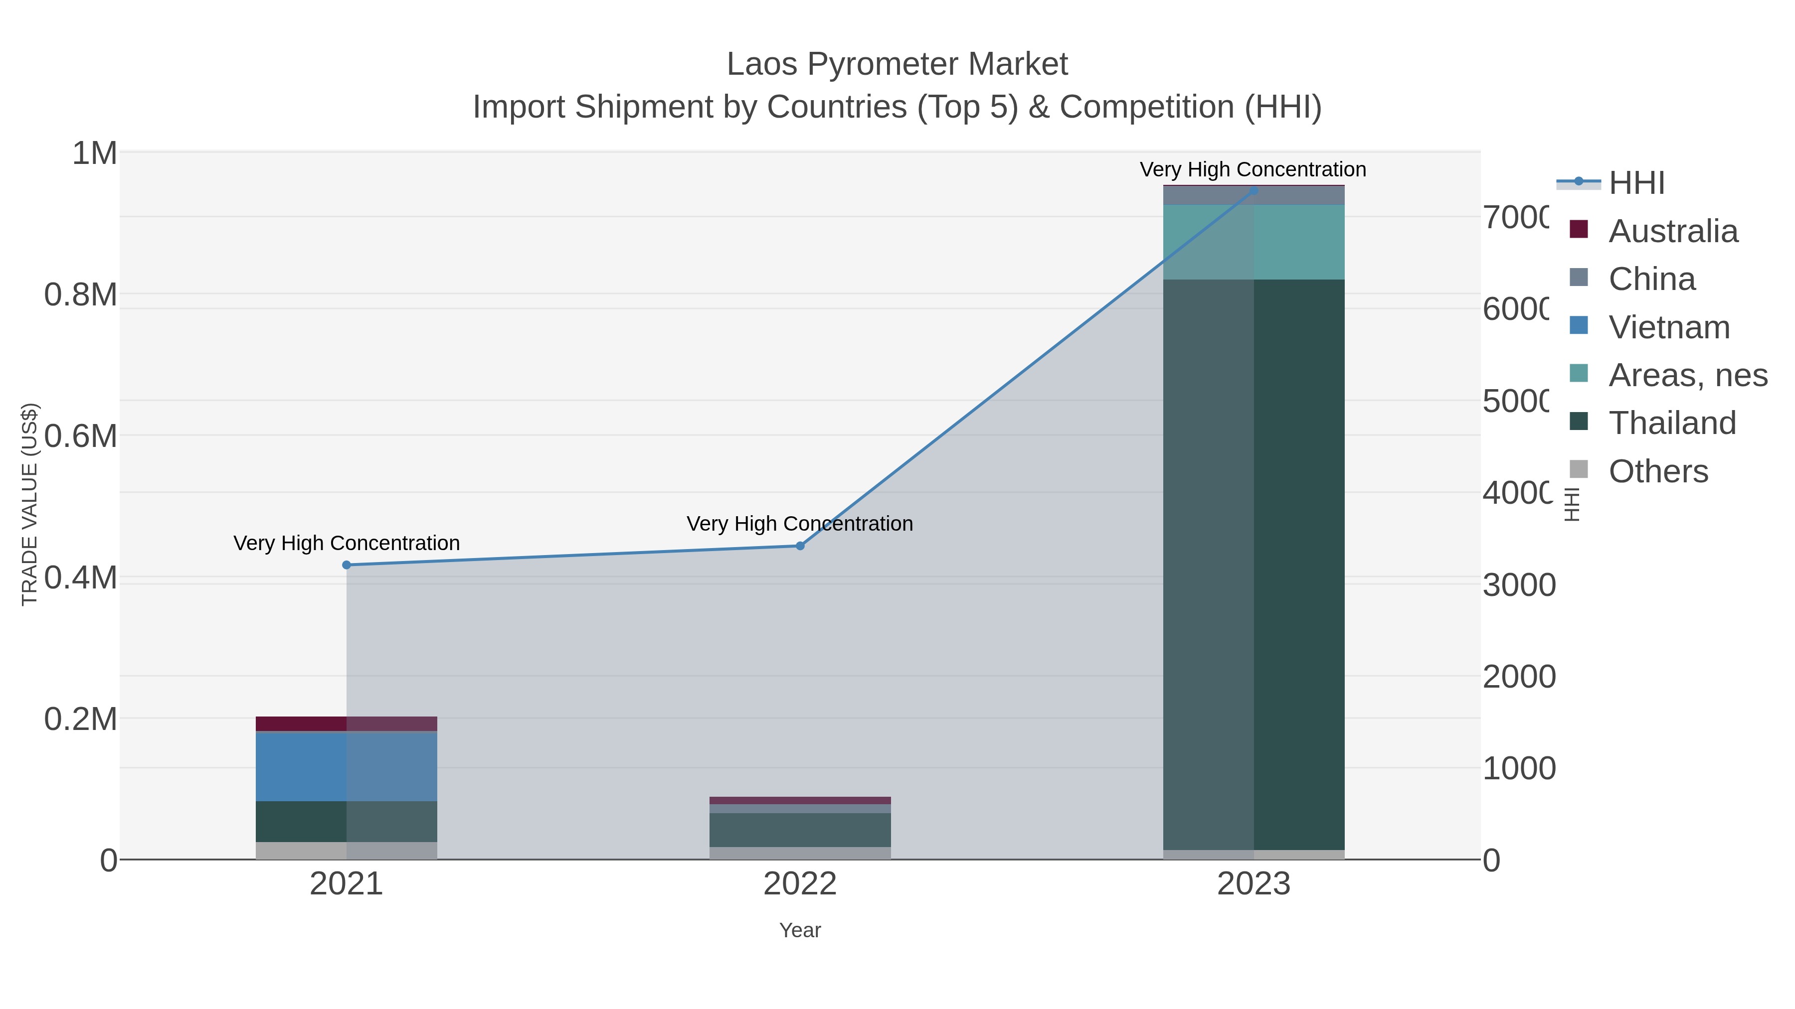Click the Areas, nes teal legend swatch
The image size is (1795, 1009).
point(1579,373)
